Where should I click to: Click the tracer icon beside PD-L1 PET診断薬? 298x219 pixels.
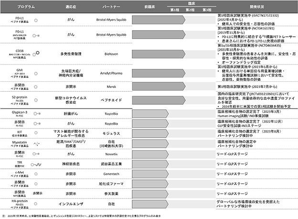point(36,35)
